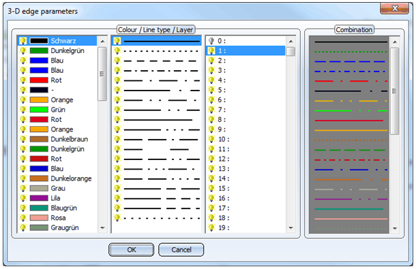Click the bulb icon next to Rosa

coord(23,218)
